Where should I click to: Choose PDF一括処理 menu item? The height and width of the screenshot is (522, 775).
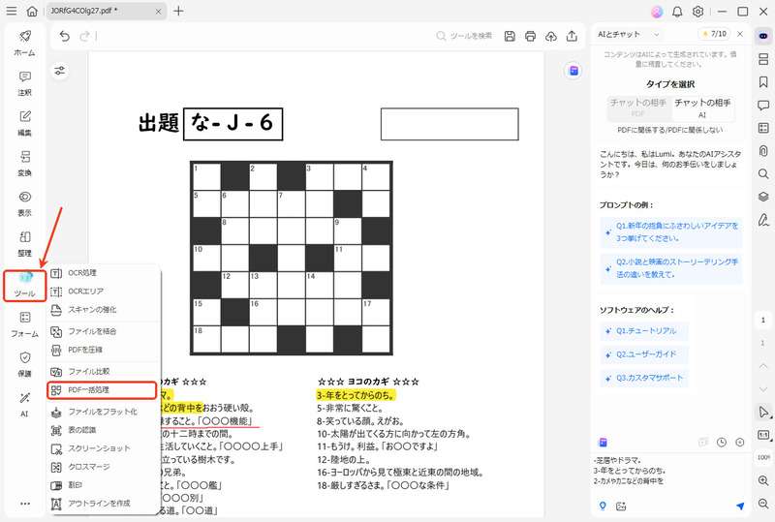pyautogui.click(x=103, y=390)
